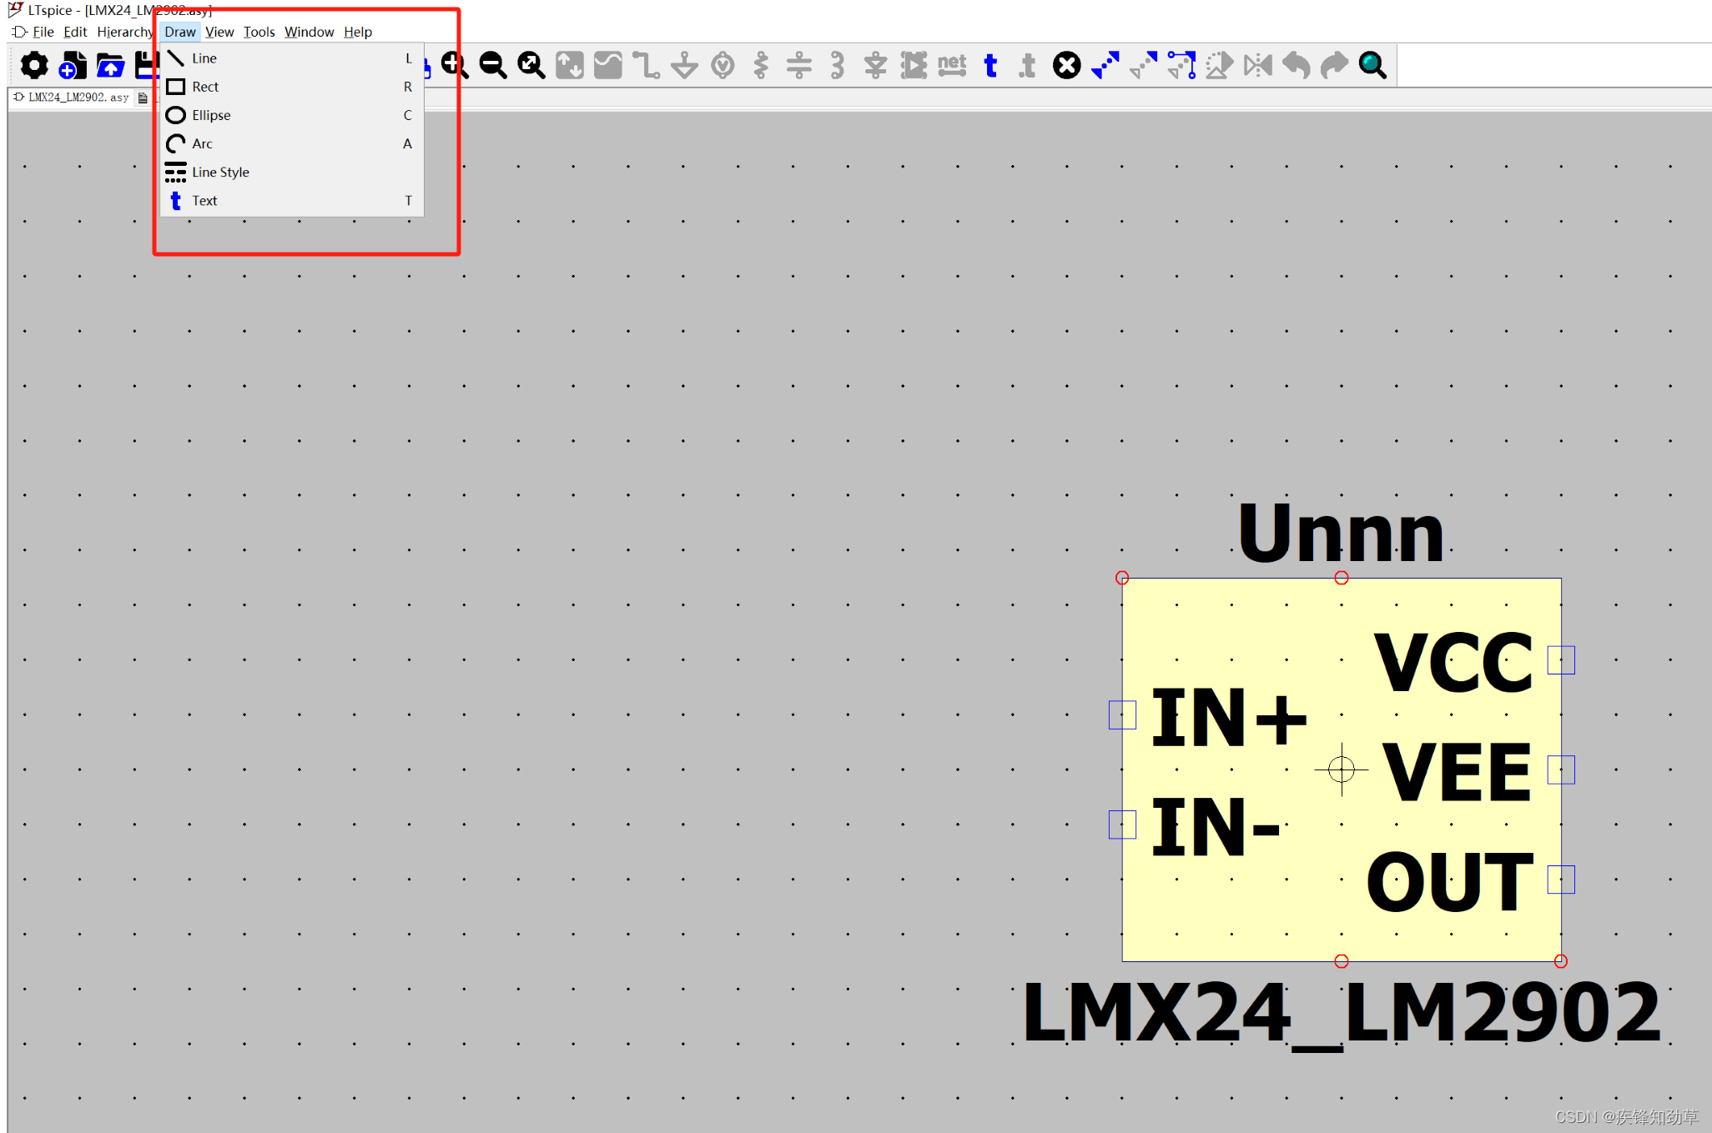This screenshot has height=1133, width=1712.
Task: Click the teal search magnifier icon
Action: click(x=1372, y=65)
